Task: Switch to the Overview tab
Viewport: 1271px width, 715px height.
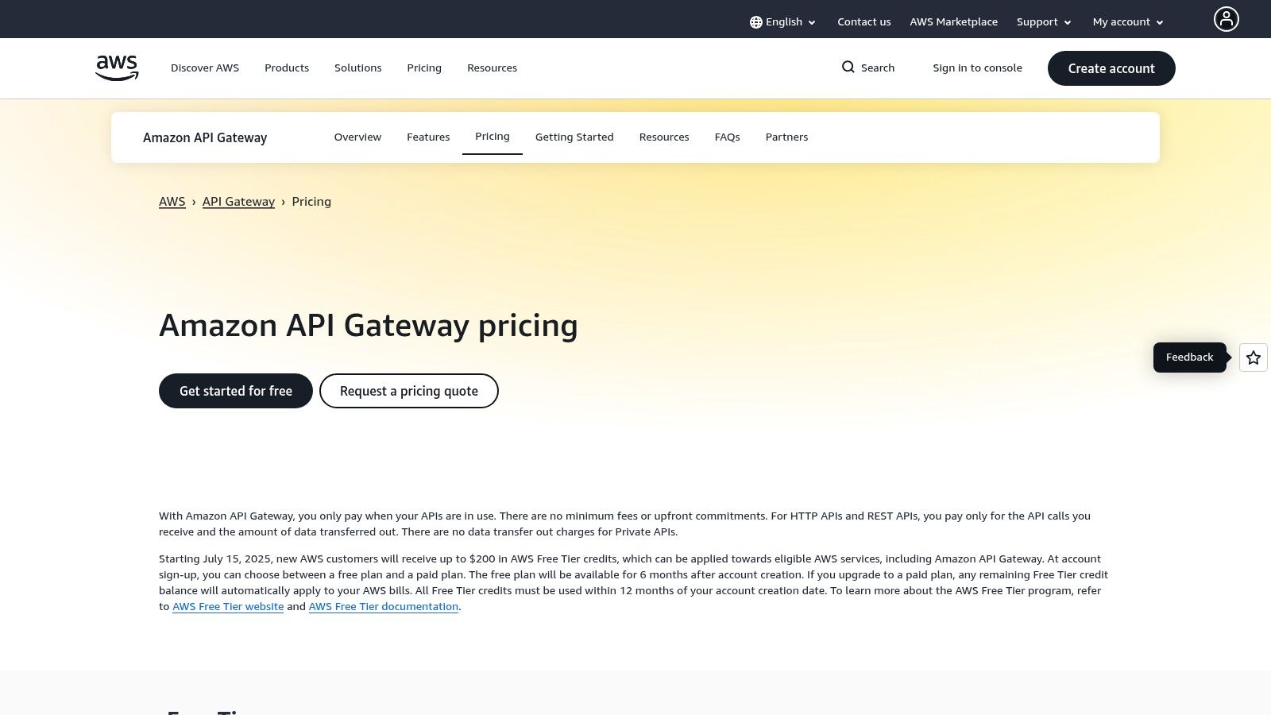Action: 357,137
